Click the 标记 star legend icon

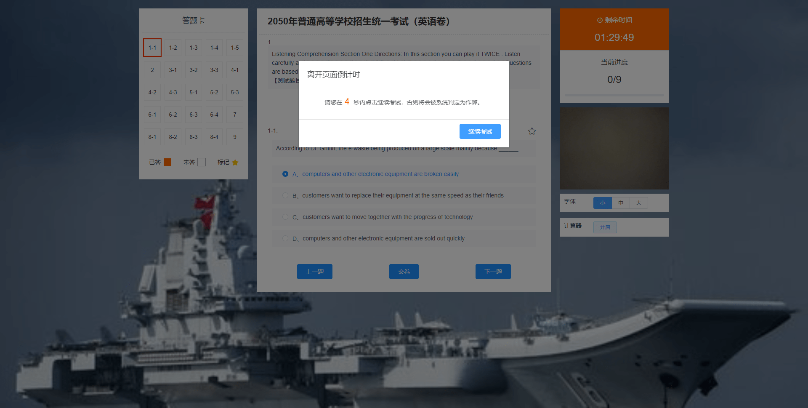[x=235, y=162]
